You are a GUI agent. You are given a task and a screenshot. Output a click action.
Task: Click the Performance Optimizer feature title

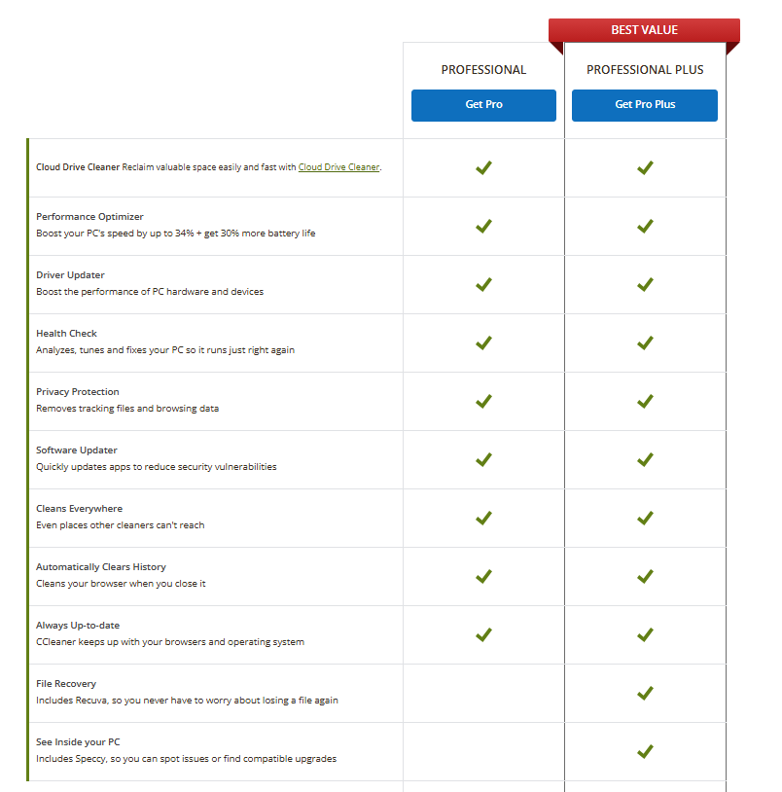coord(89,217)
